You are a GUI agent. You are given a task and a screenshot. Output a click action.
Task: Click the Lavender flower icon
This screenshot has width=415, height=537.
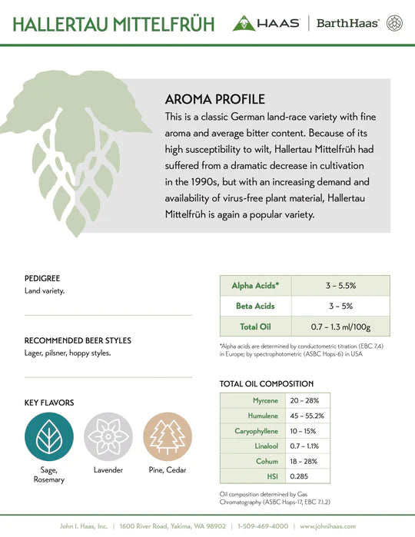tap(108, 436)
